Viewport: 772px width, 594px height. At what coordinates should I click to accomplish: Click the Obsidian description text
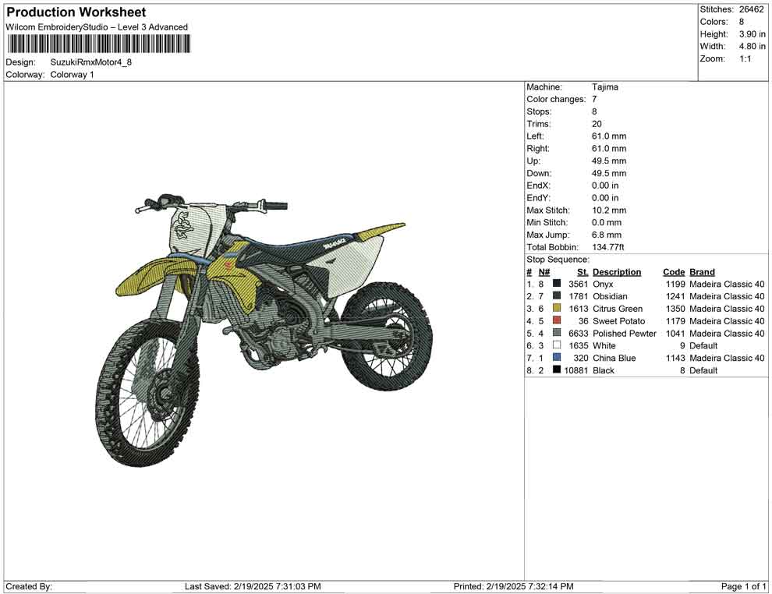(610, 296)
